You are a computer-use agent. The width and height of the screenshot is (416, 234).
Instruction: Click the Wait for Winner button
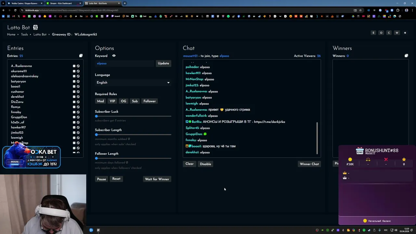(157, 179)
